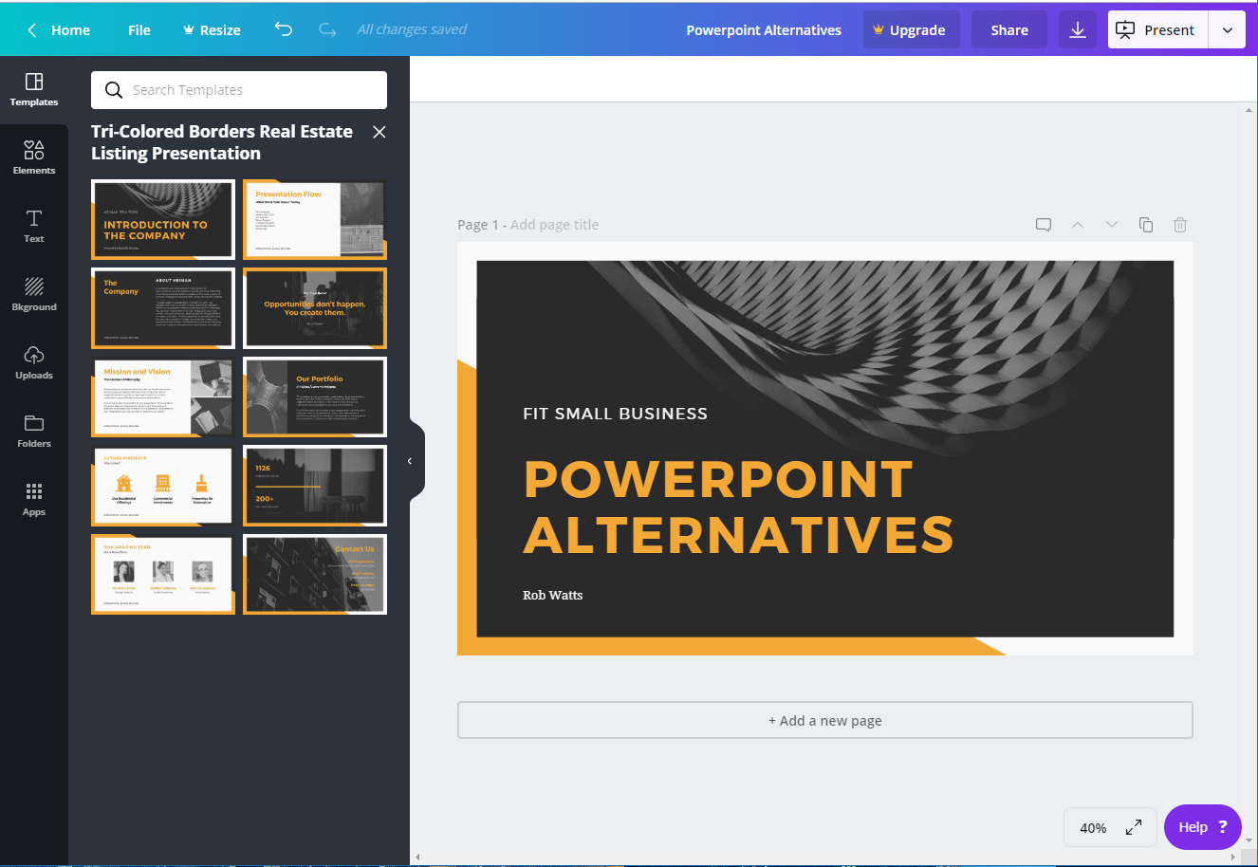1258x867 pixels.
Task: Open the Help button
Action: (1203, 827)
